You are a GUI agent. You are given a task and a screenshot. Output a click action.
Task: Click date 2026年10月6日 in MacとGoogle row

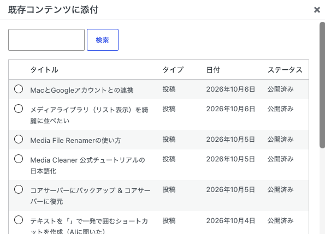click(231, 89)
